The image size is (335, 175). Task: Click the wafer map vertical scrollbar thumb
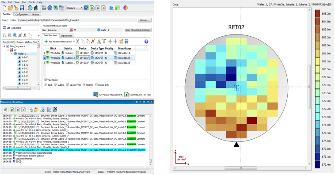coord(309,87)
